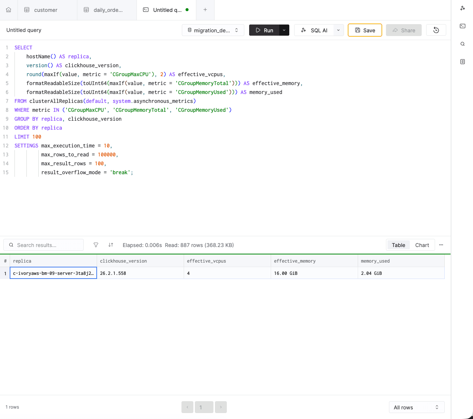Sort by effective_vcpus column header
The height and width of the screenshot is (419, 473).
tap(227, 261)
